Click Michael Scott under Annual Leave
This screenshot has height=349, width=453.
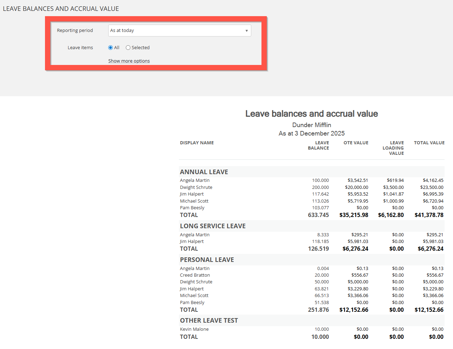pos(194,201)
